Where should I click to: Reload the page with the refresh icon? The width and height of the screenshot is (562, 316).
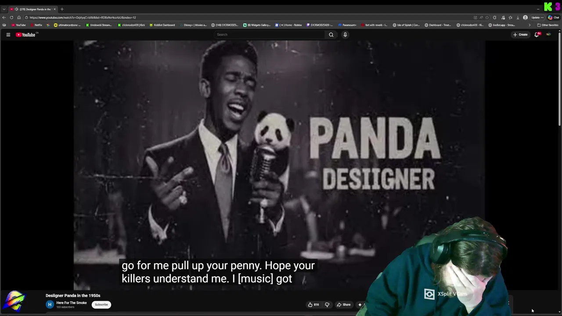[x=11, y=18]
